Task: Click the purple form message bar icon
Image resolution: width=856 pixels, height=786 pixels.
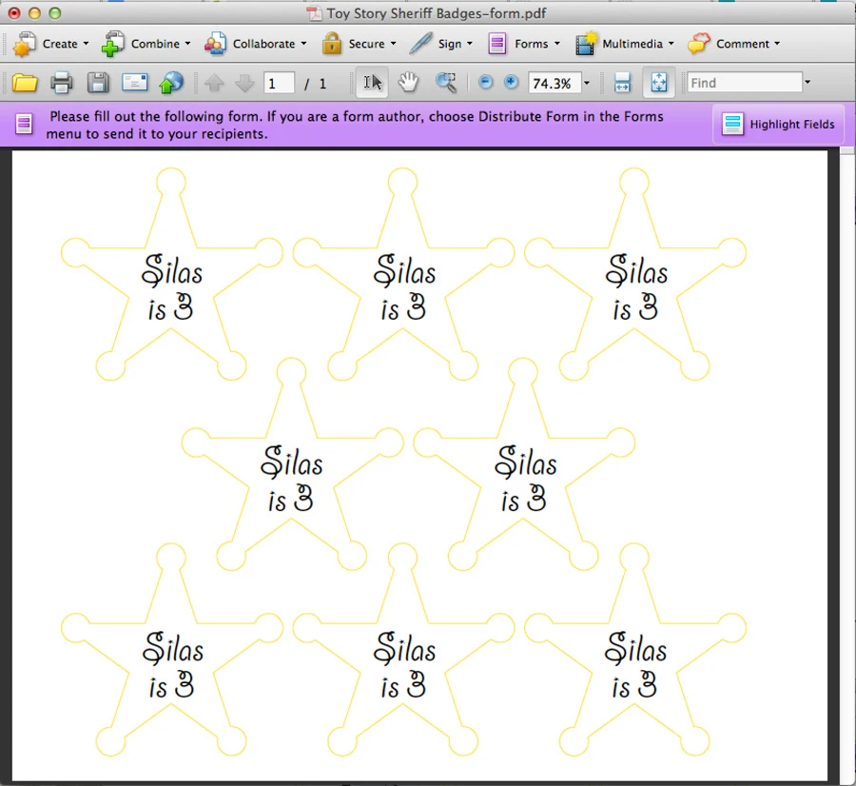Action: coord(24,124)
